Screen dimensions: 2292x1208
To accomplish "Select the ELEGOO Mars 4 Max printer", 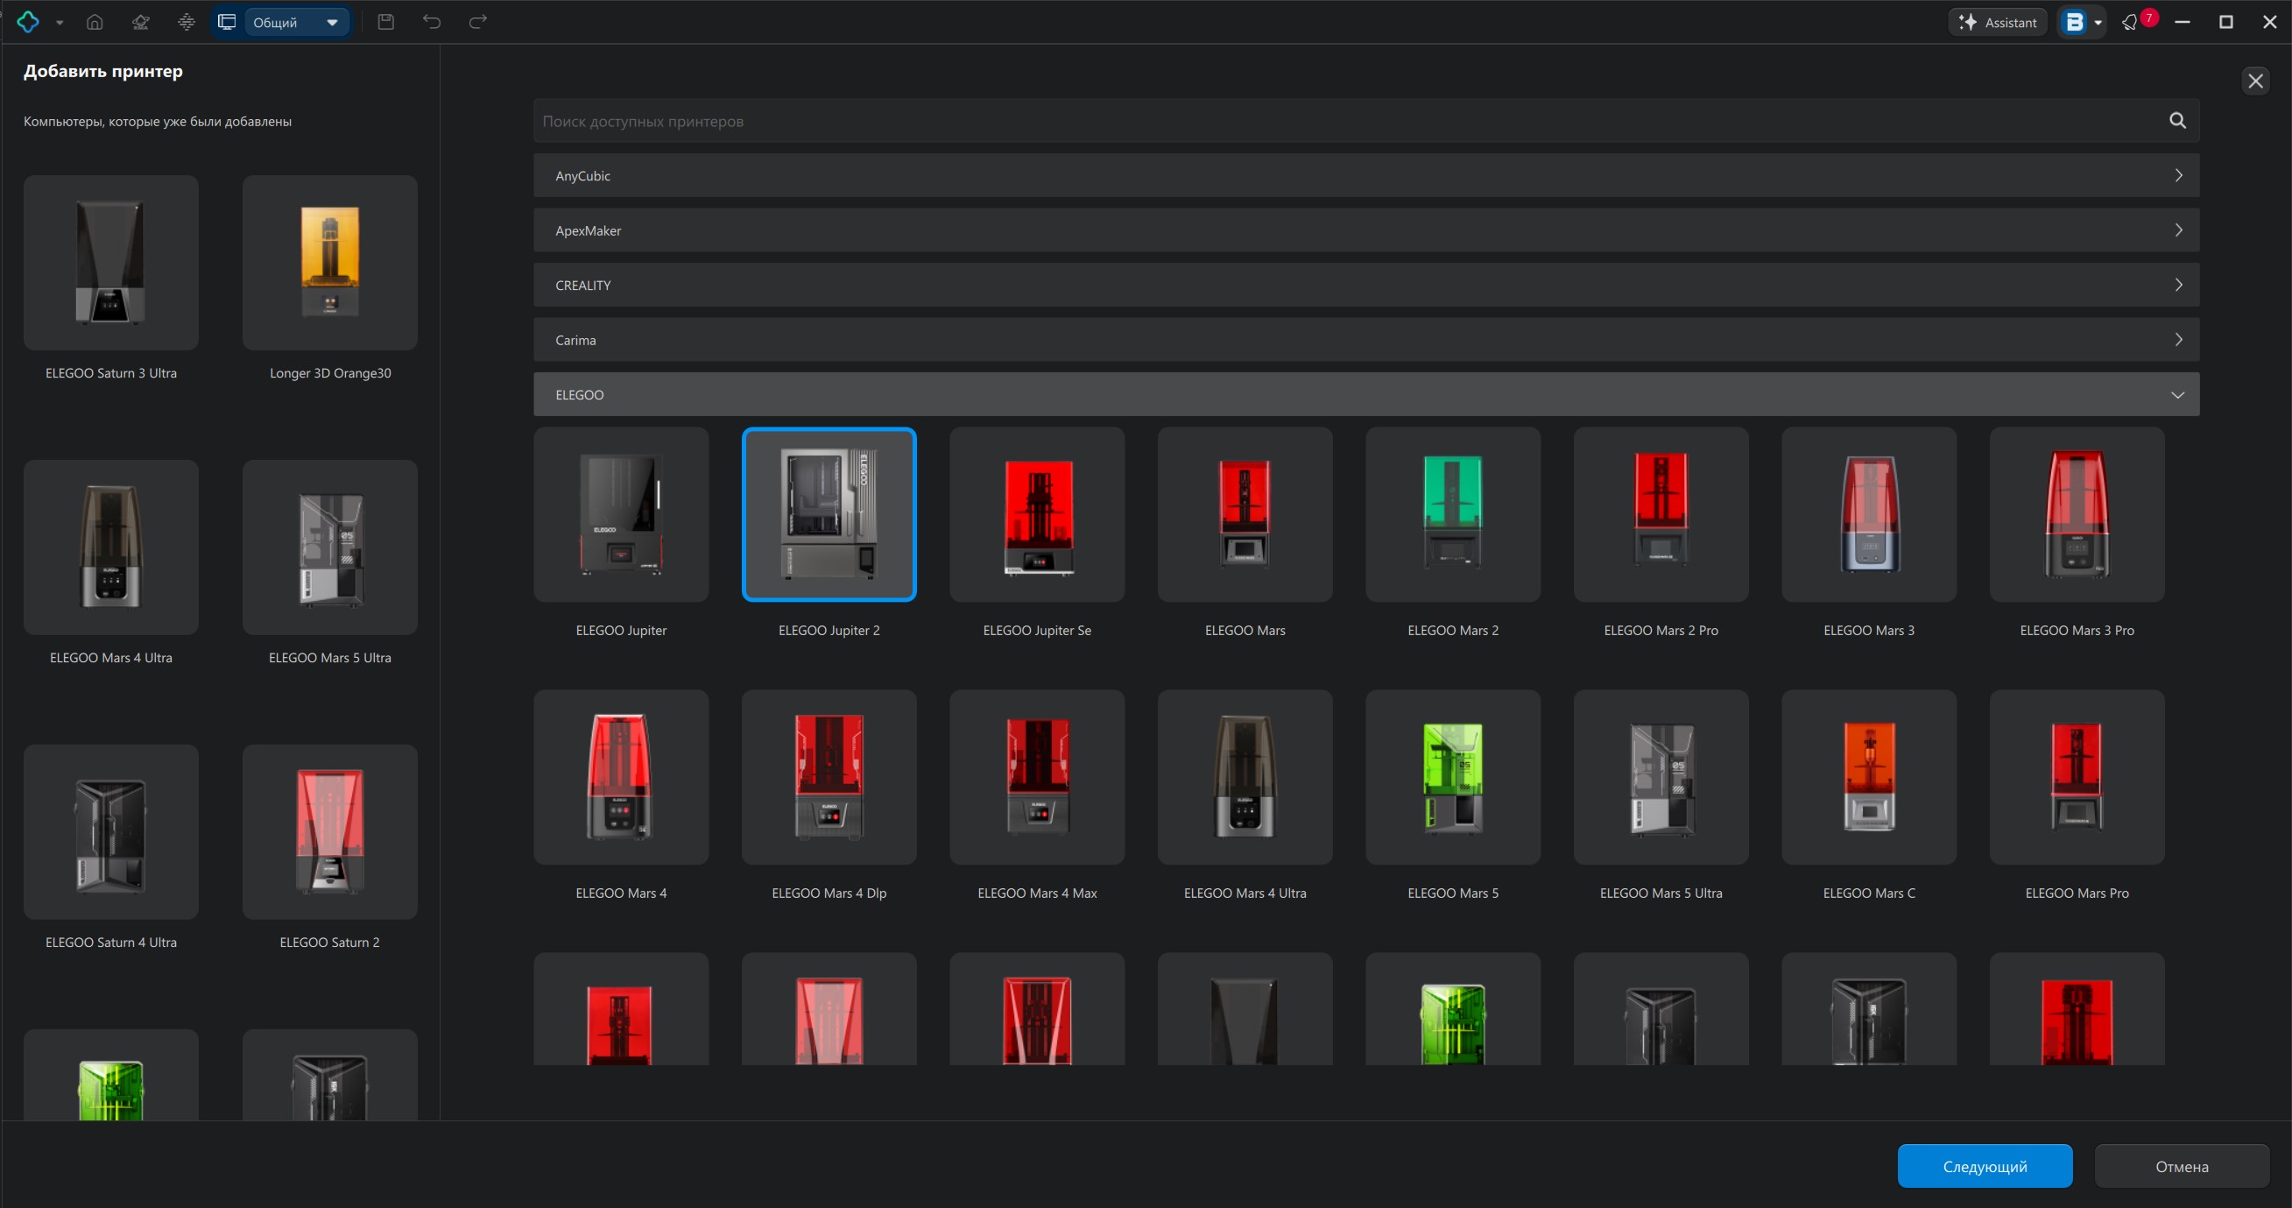I will click(1038, 777).
